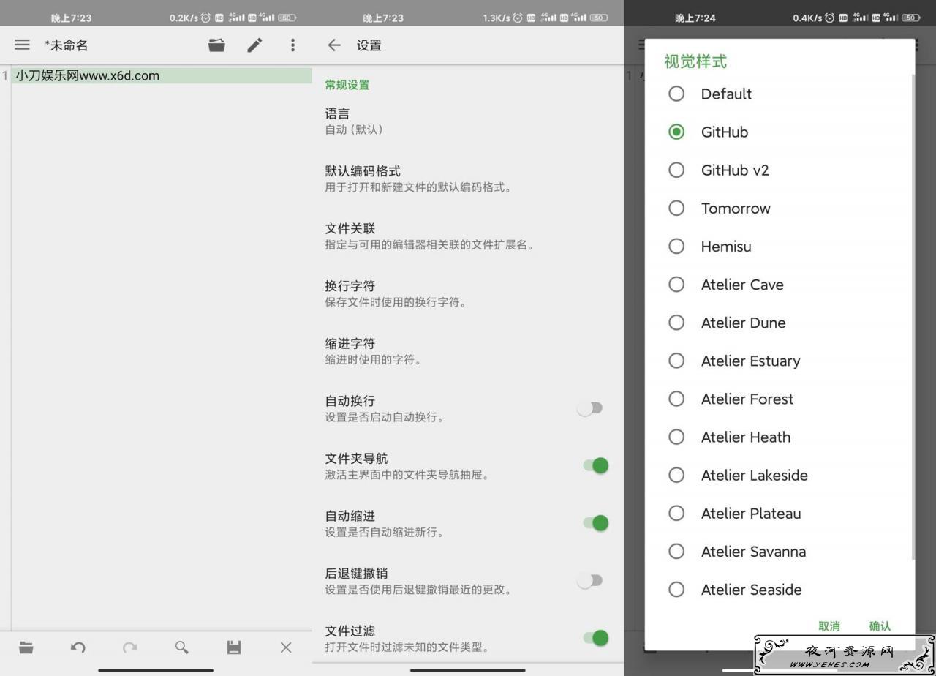Open the 默认编码格式 setting

(468, 179)
